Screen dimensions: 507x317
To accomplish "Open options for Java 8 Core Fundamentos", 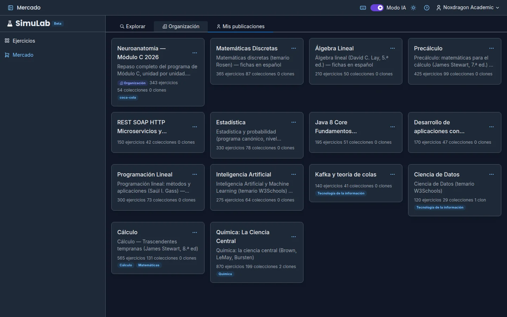I will pos(393,127).
